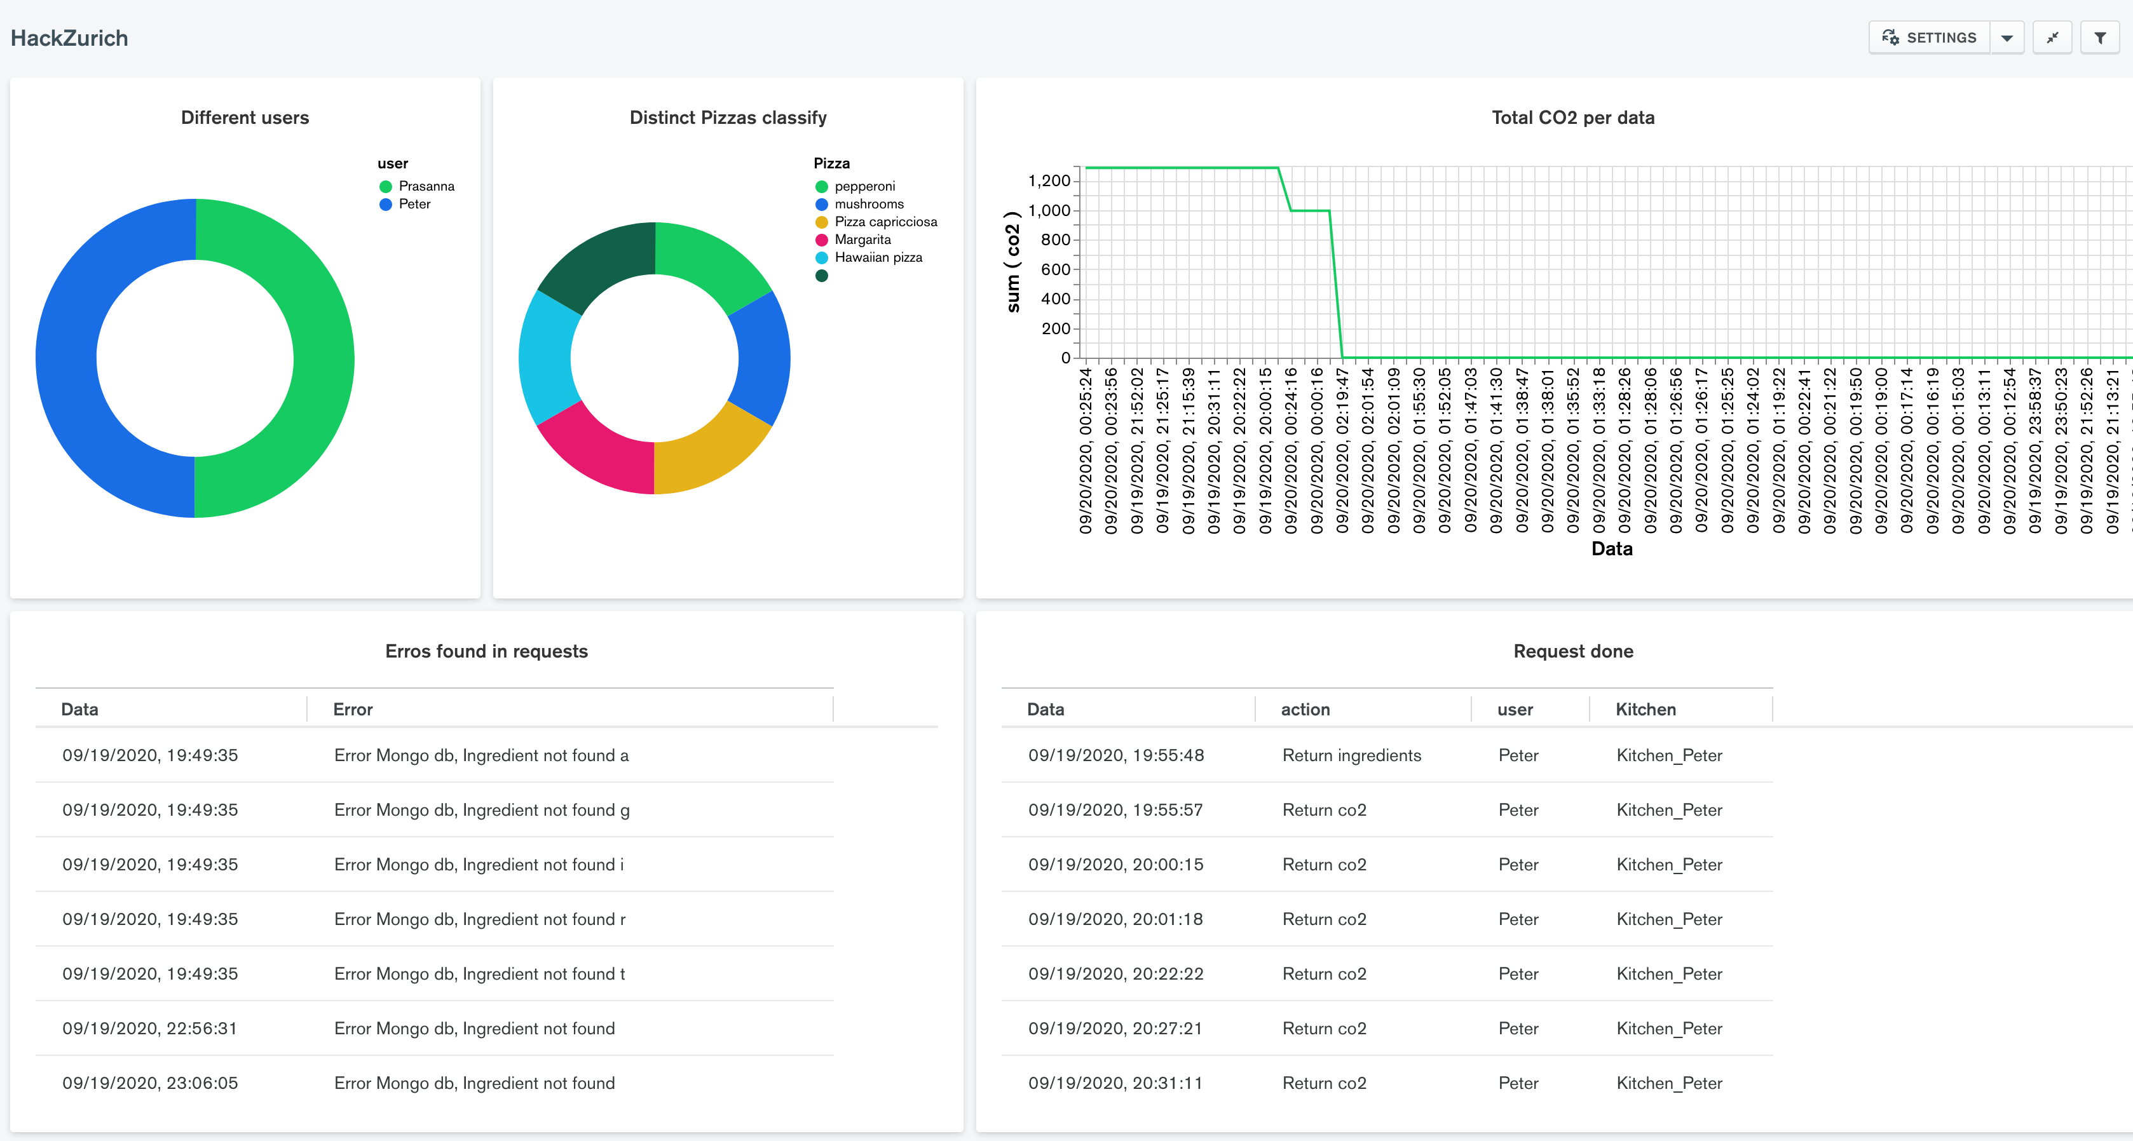Toggle pepperoni in the Pizza legend
The width and height of the screenshot is (2133, 1141).
pyautogui.click(x=864, y=186)
